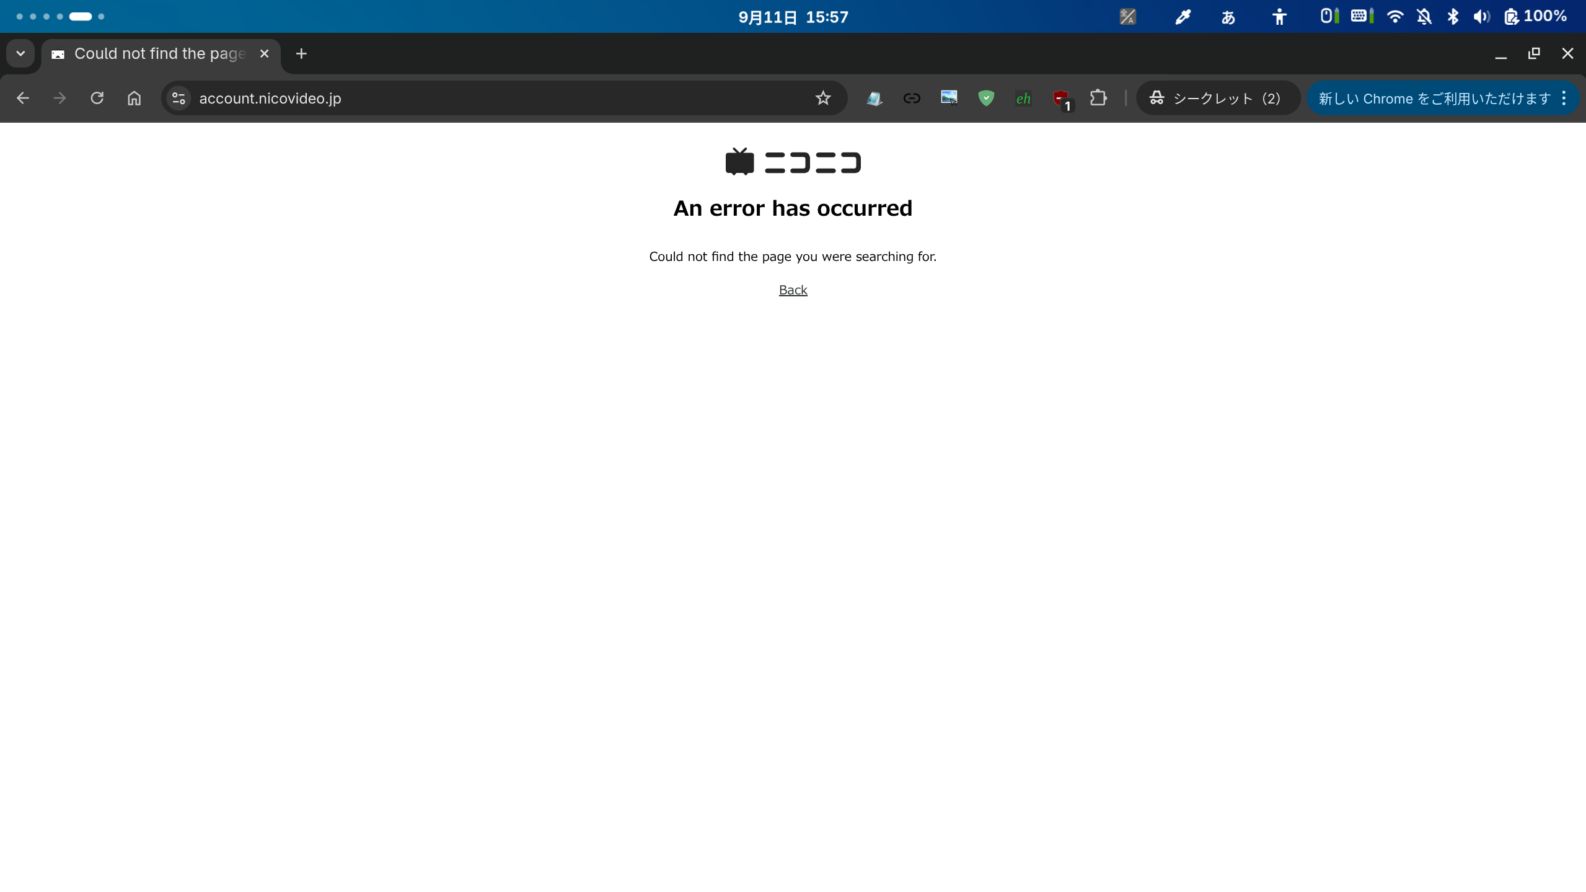Viewport: 1586px width, 892px height.
Task: Open the clock showing 9月11日 15:57
Action: point(793,17)
